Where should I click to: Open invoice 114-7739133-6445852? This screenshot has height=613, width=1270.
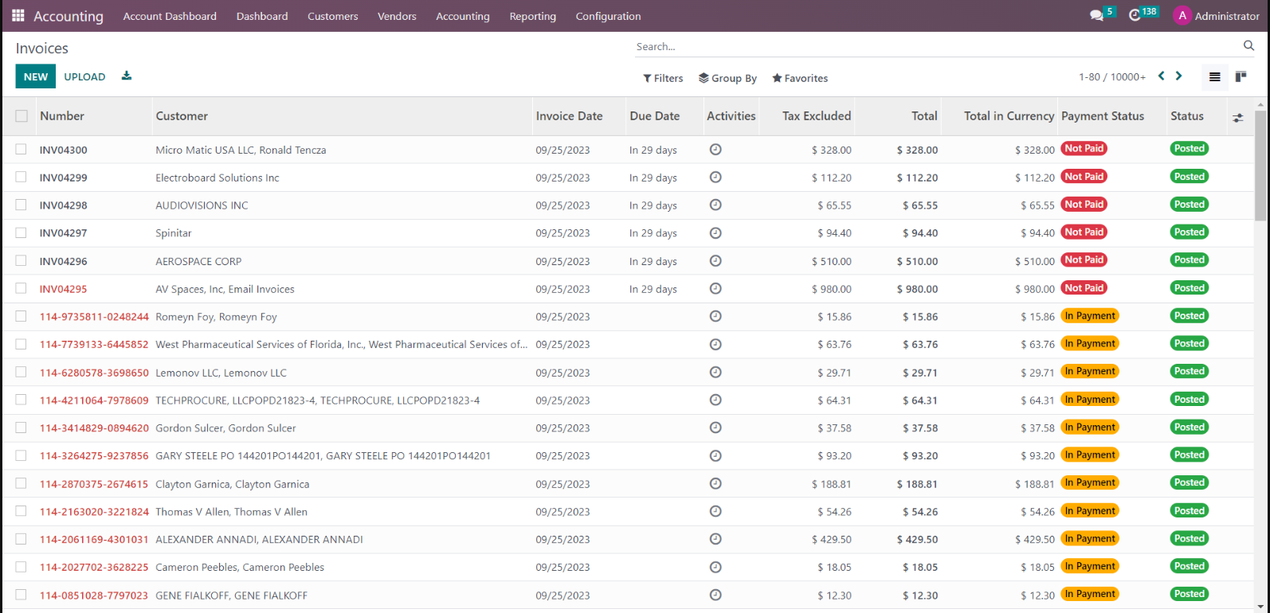point(94,345)
